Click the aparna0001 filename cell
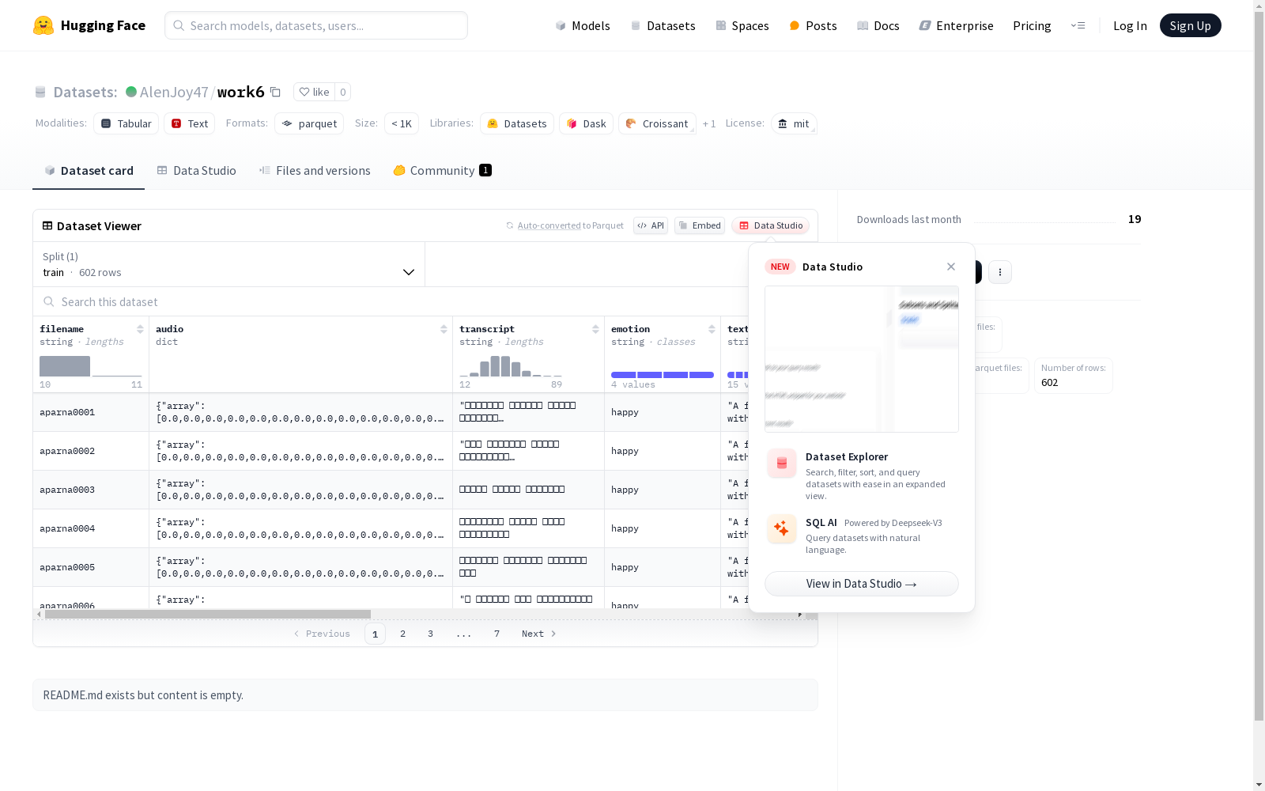This screenshot has height=791, width=1265. click(x=91, y=412)
